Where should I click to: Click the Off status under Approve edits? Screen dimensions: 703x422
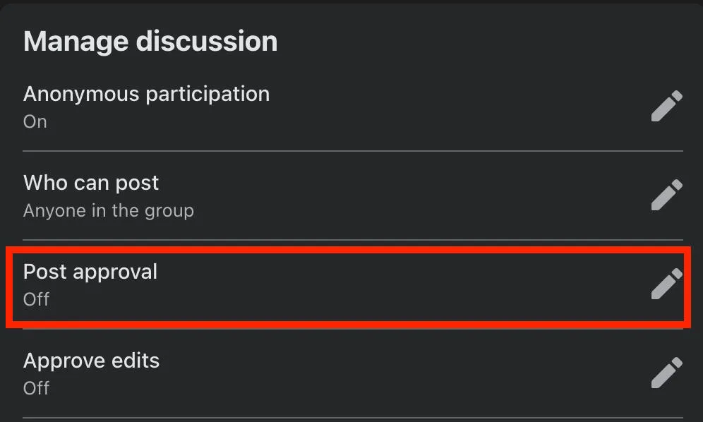click(x=36, y=388)
